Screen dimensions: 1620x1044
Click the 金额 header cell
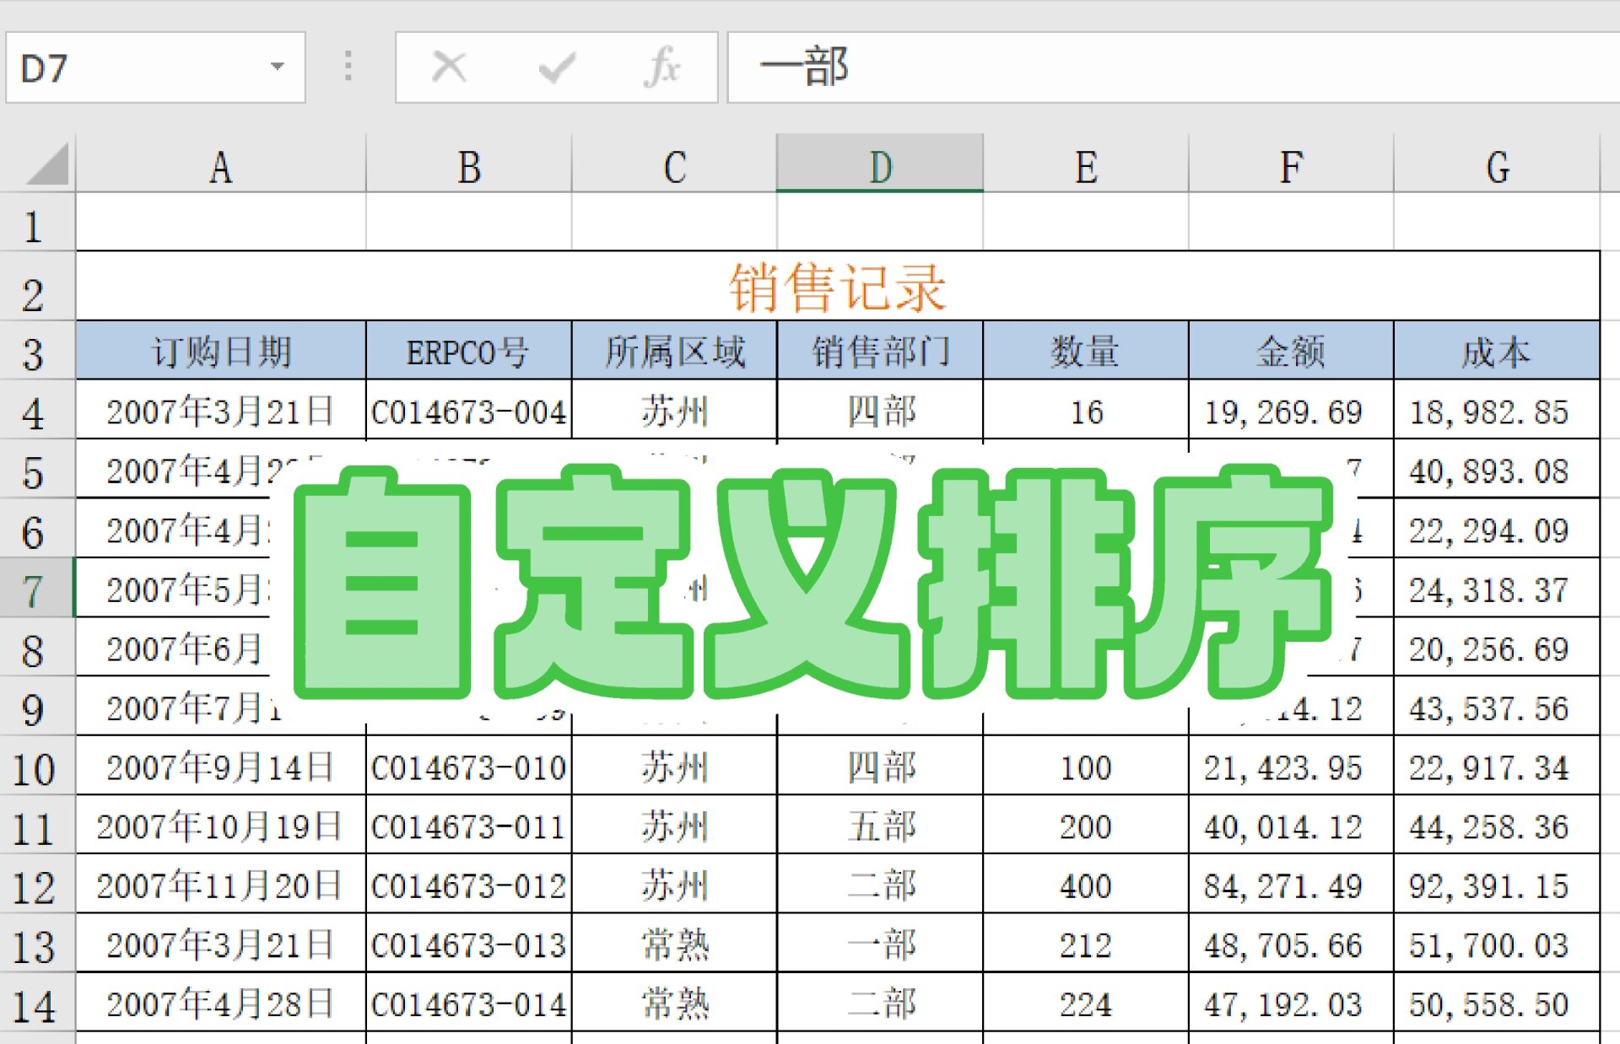pos(1291,351)
